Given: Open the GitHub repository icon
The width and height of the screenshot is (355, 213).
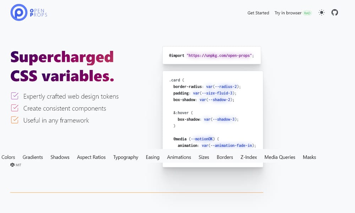Looking at the screenshot, I should (334, 12).
